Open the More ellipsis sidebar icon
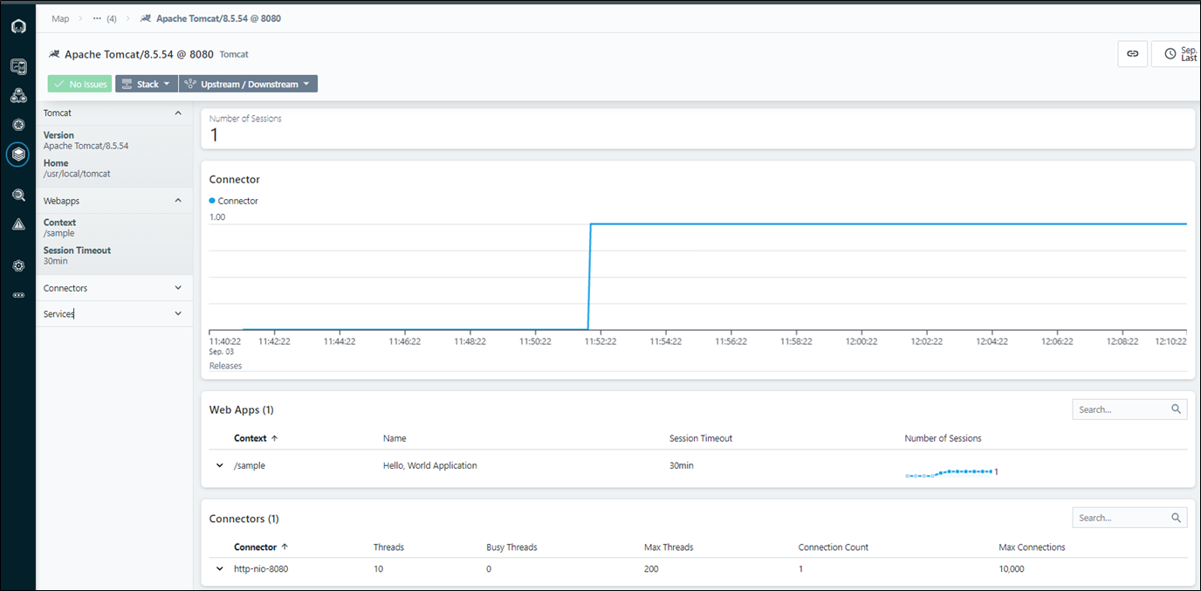The image size is (1201, 591). [x=18, y=295]
